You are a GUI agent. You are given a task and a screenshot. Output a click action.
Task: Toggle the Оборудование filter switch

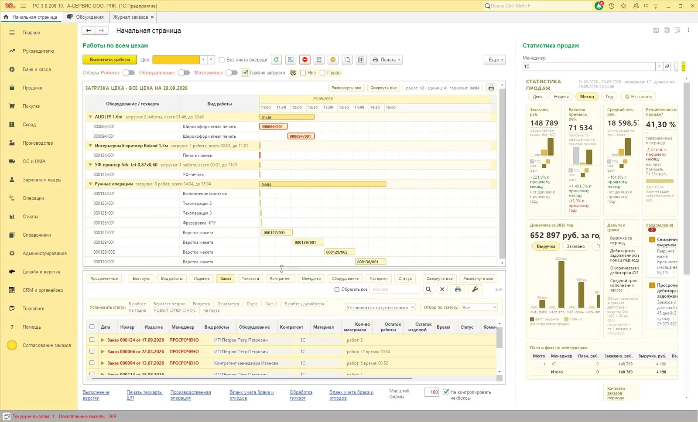pos(184,73)
